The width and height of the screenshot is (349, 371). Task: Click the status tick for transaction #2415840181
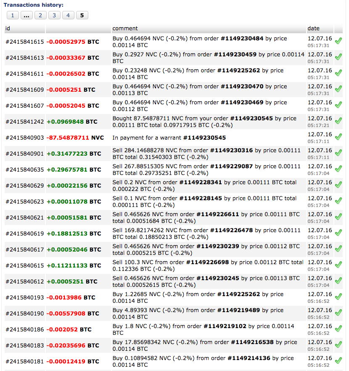click(x=338, y=360)
